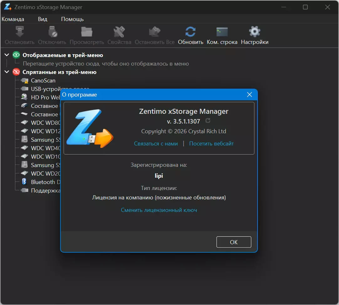This screenshot has width=339, height=305.
Task: Open the Просмотреть folder toolbar icon
Action: click(87, 32)
